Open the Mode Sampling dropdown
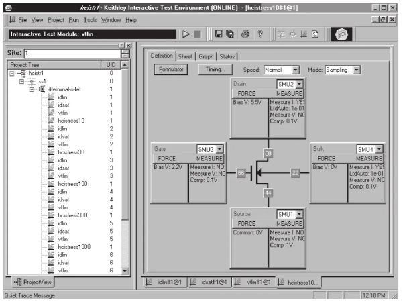 pos(357,70)
